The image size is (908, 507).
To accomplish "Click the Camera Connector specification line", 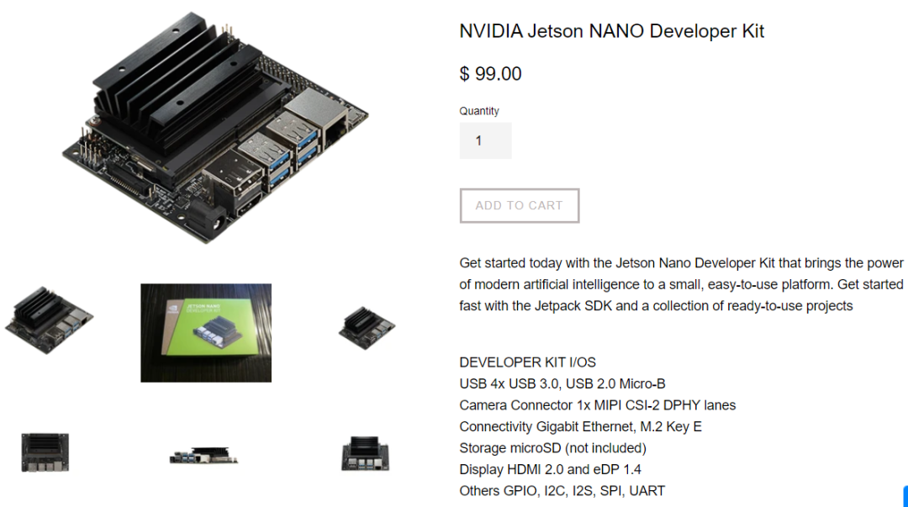I will click(x=598, y=405).
